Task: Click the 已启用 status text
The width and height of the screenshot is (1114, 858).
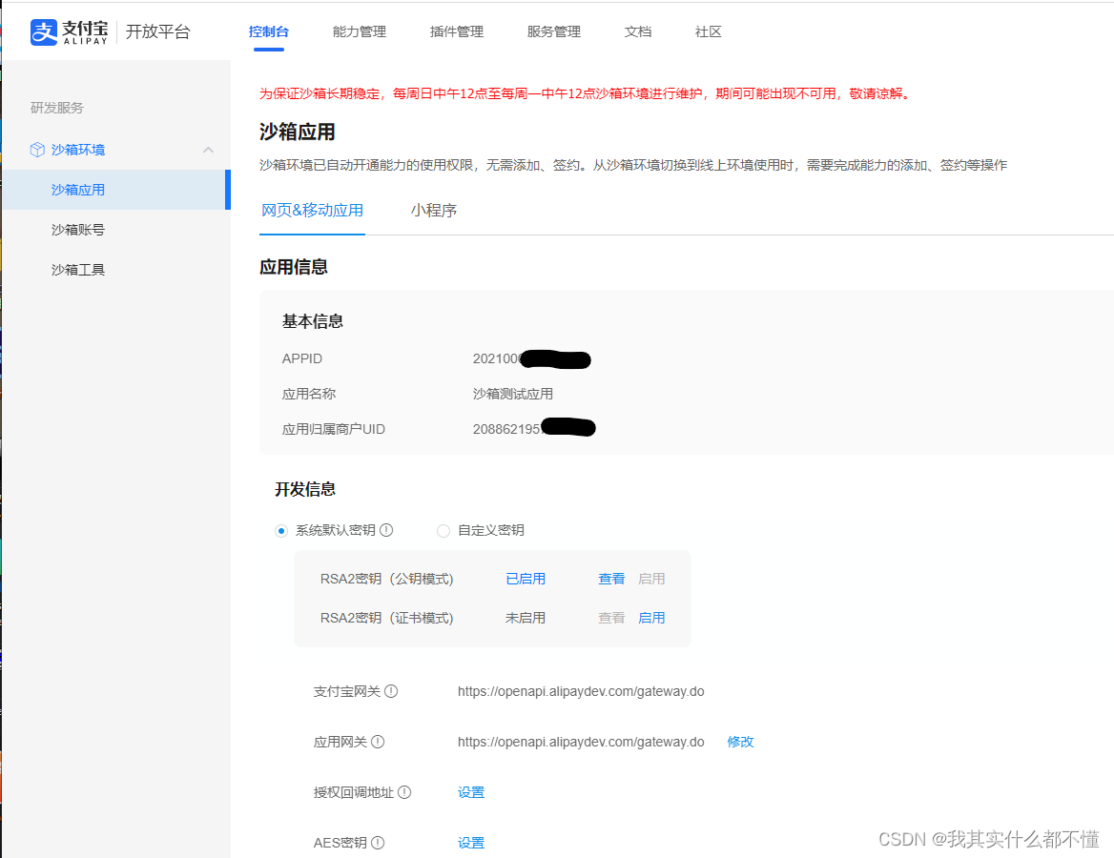Action: coord(526,579)
